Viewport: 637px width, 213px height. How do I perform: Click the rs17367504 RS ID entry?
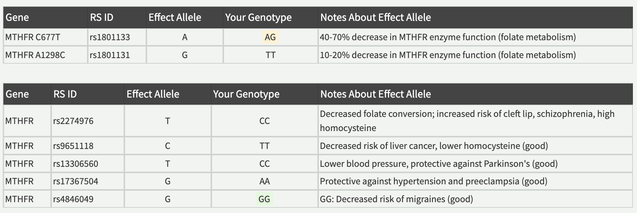(x=75, y=181)
